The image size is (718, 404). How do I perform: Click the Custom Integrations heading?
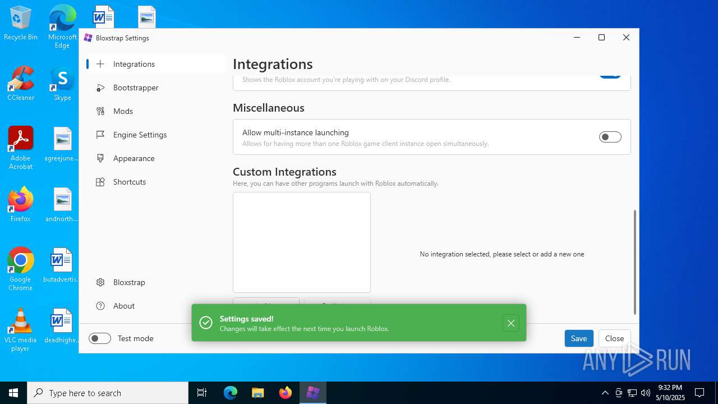[x=284, y=172]
